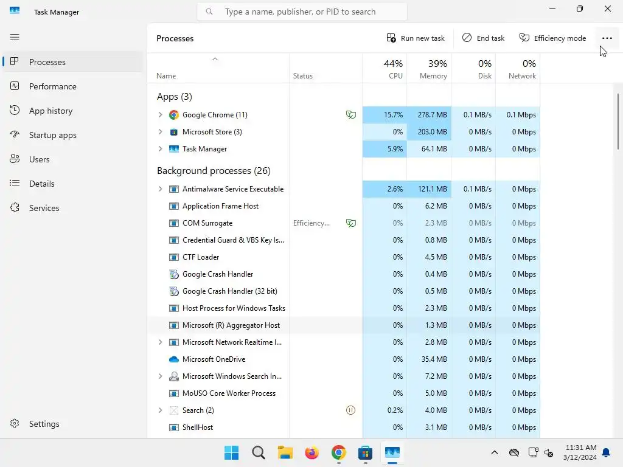Click the Settings gear icon

click(x=15, y=424)
